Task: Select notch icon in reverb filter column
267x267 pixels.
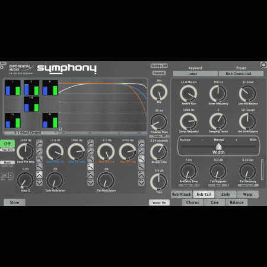Action: (141, 182)
